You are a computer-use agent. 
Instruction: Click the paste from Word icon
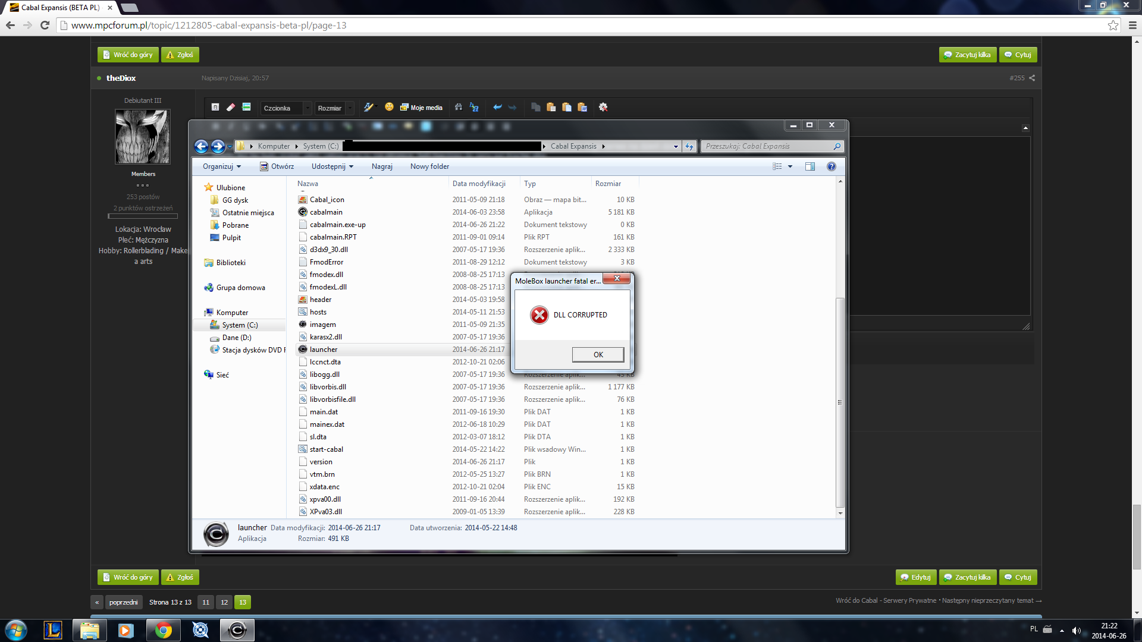582,108
